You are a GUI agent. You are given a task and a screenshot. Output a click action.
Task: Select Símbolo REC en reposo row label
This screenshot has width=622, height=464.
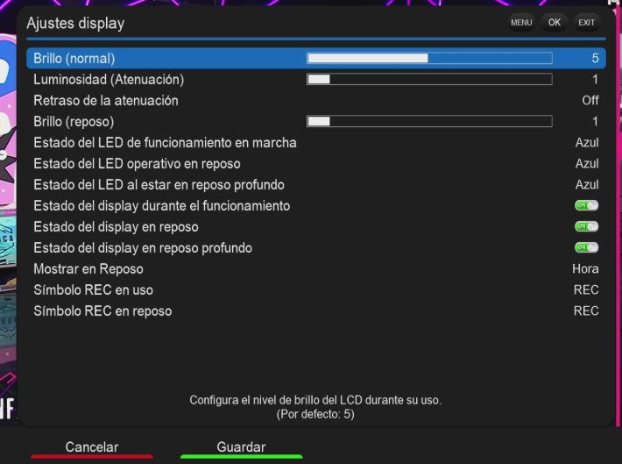click(x=102, y=311)
